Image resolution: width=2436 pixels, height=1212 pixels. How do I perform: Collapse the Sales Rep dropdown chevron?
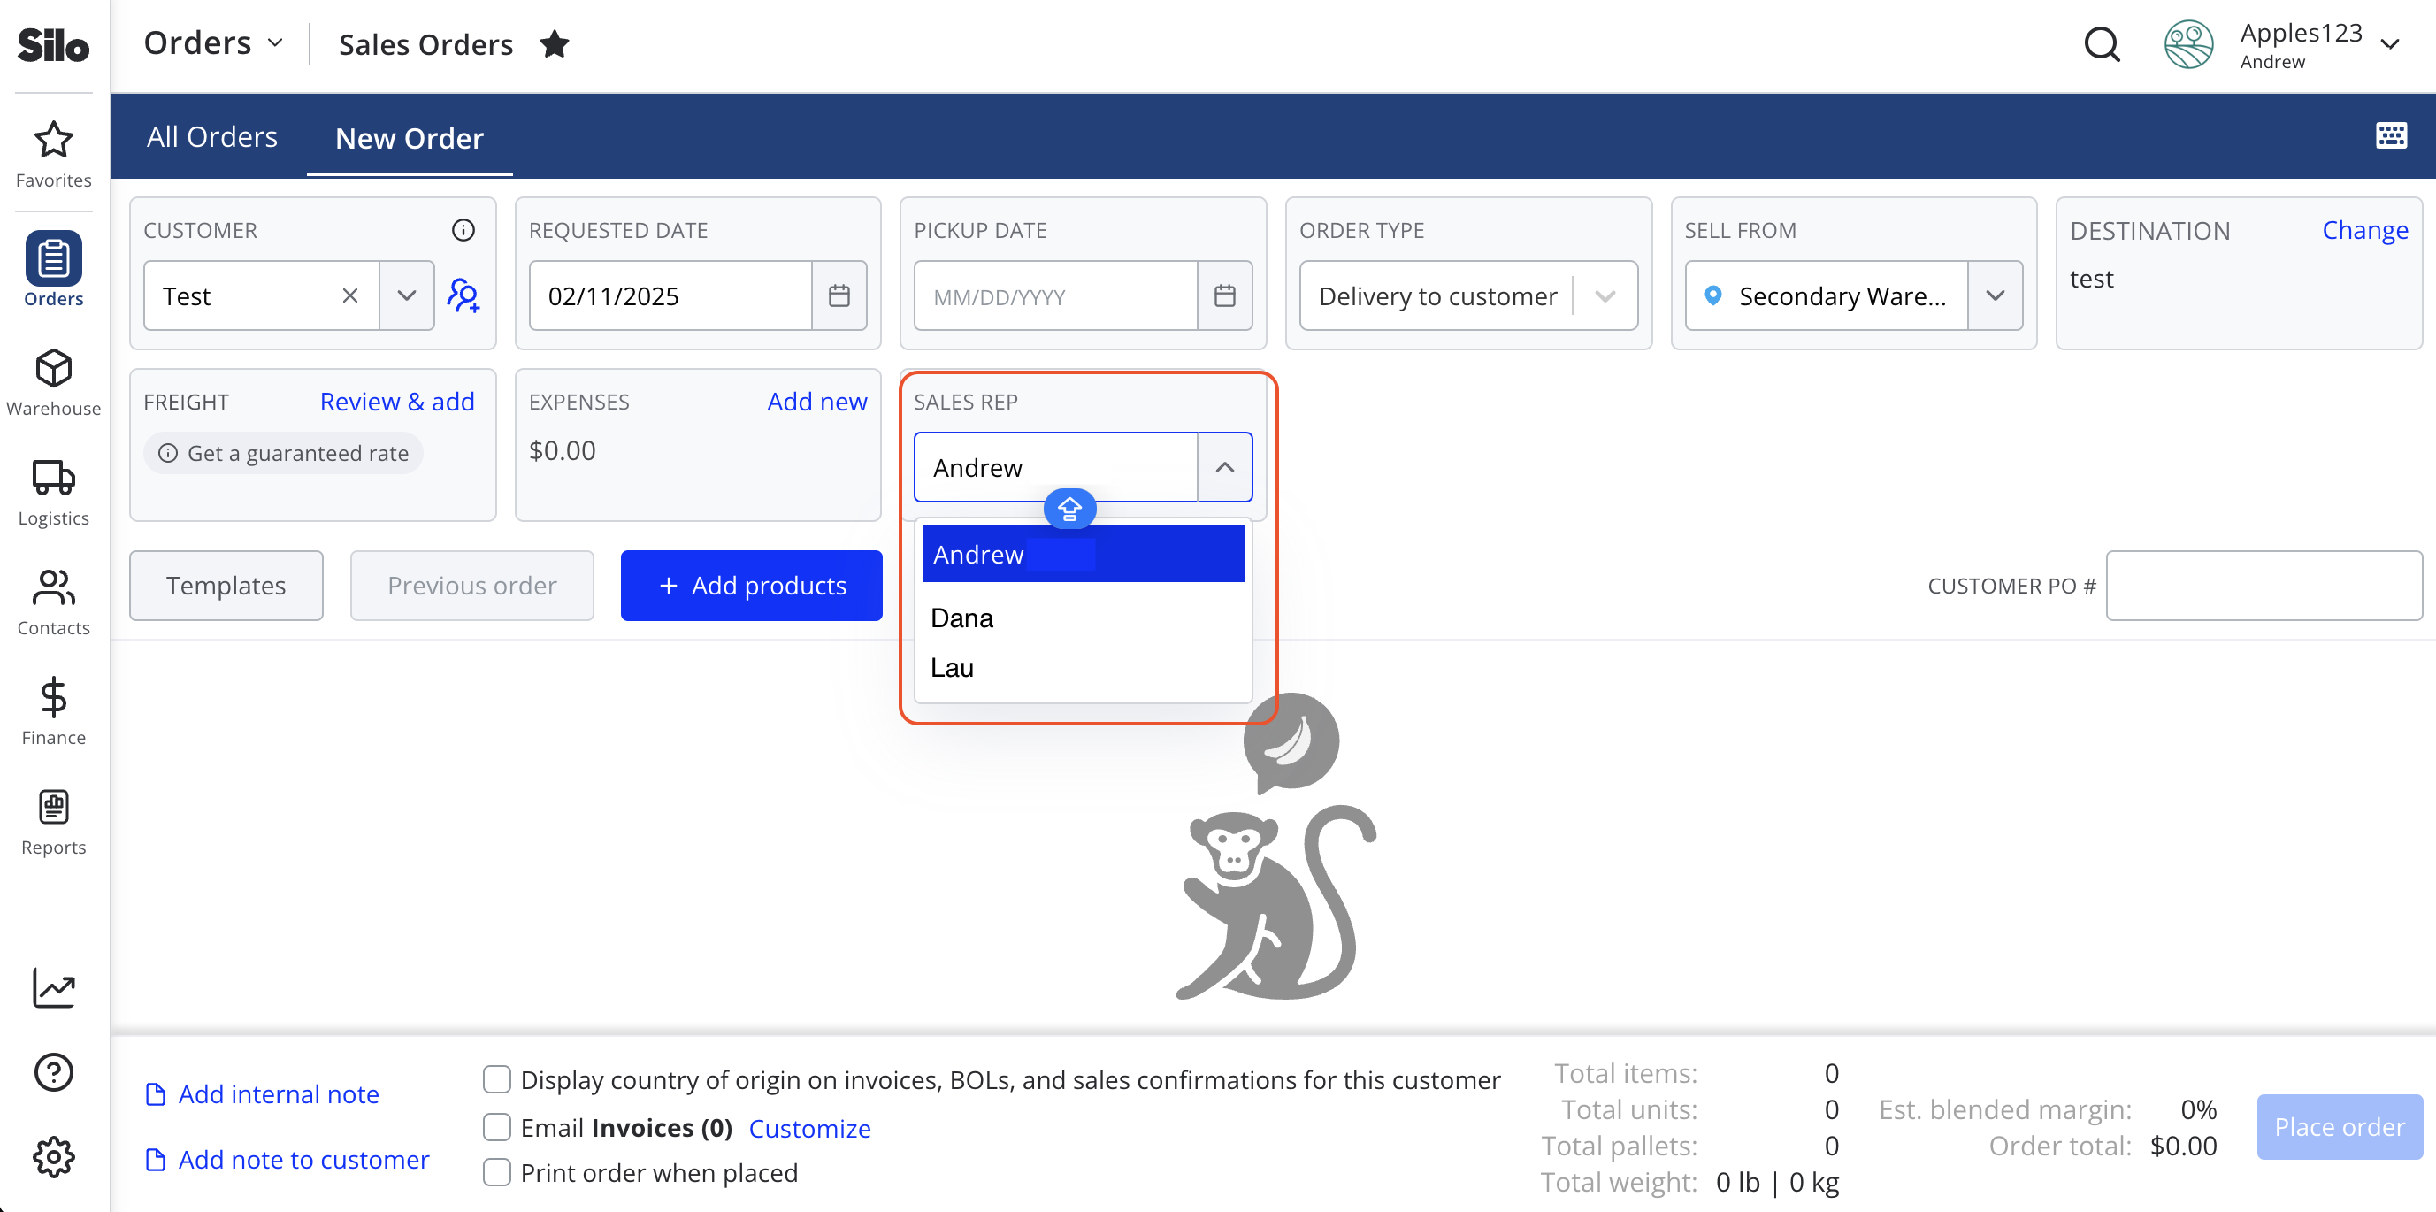coord(1224,467)
